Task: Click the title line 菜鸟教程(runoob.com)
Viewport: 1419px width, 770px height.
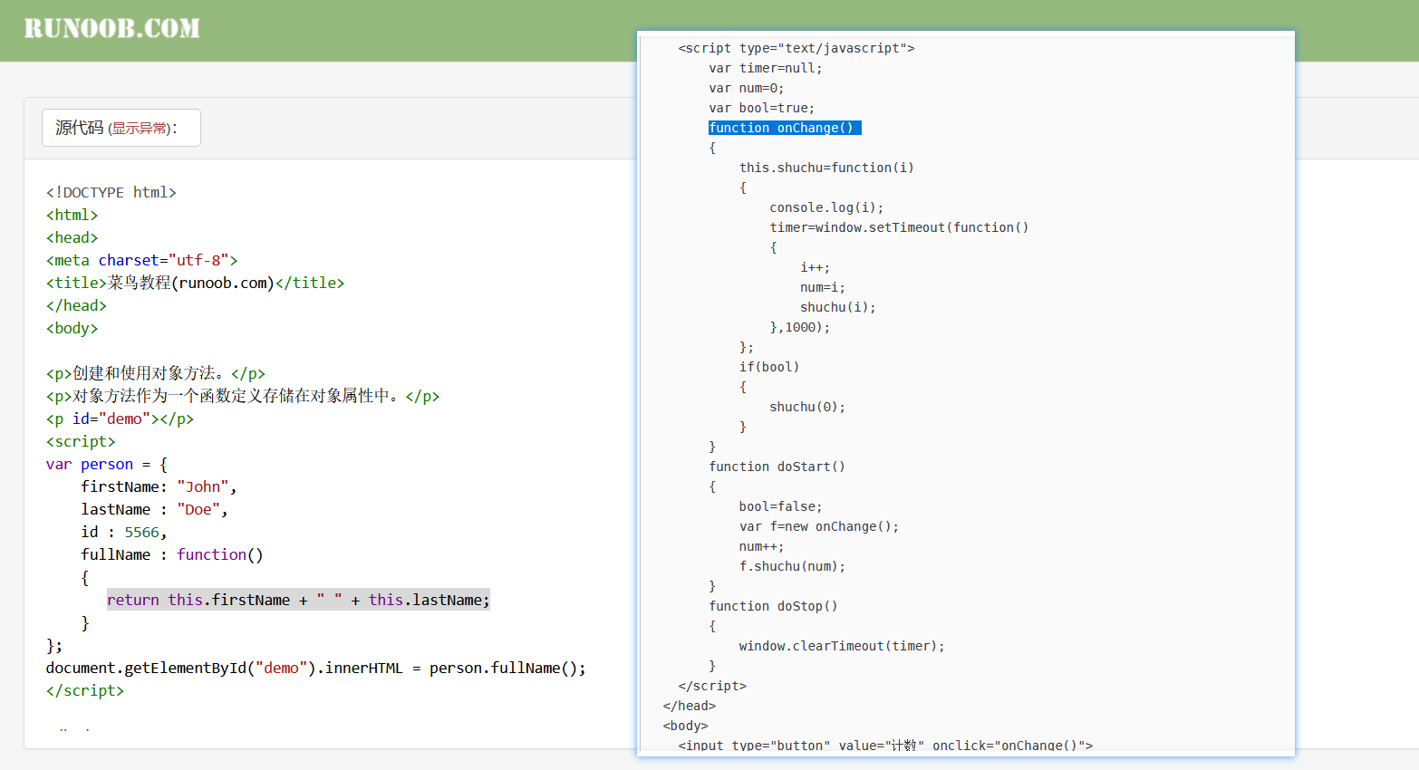Action: coord(196,283)
